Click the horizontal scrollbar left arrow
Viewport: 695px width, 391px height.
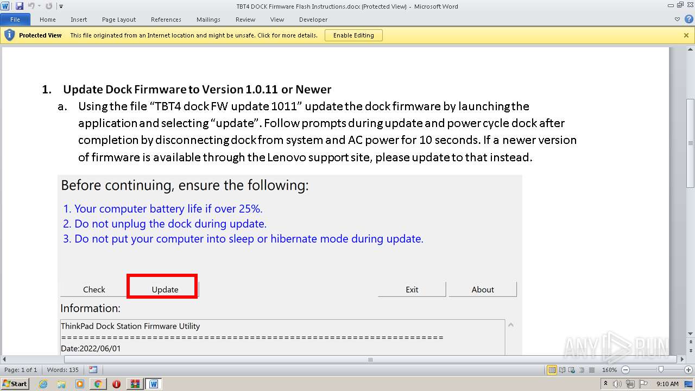5,360
